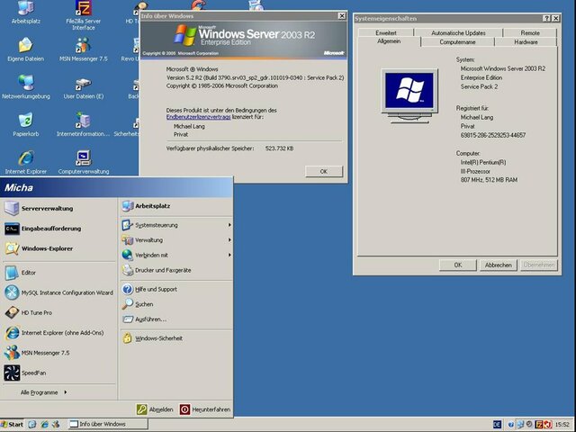The image size is (576, 432).
Task: Open the Computerverwaltung desktop shortcut
Action: click(84, 162)
